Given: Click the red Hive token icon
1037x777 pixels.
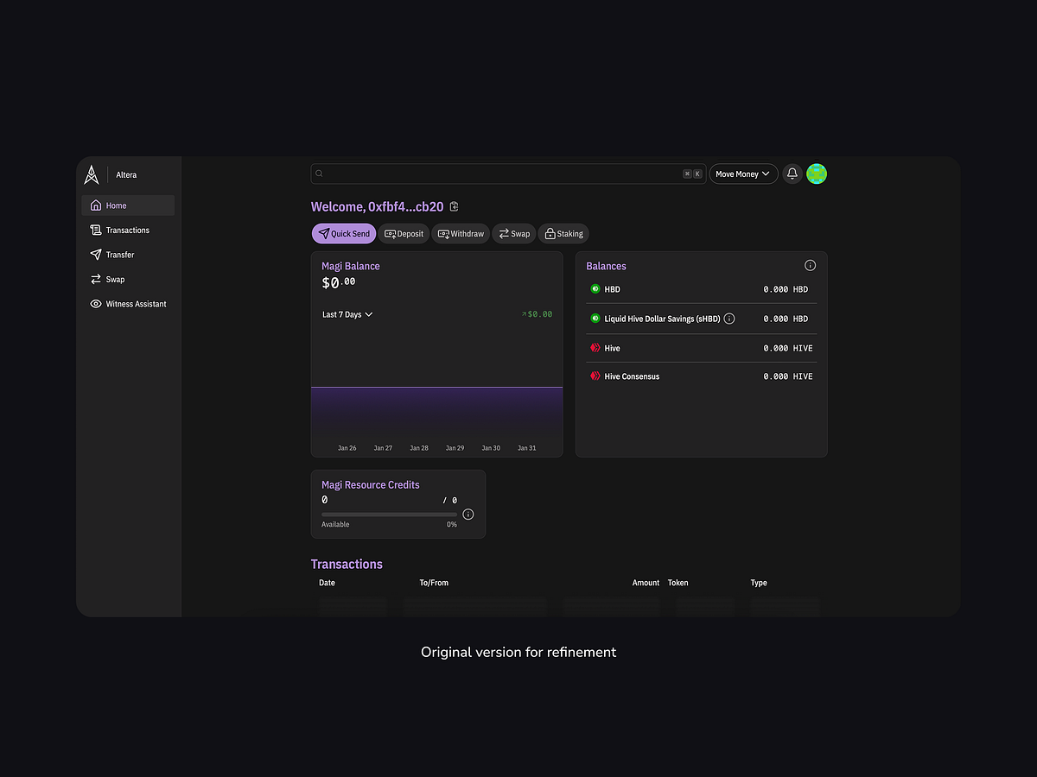Looking at the screenshot, I should click(595, 348).
